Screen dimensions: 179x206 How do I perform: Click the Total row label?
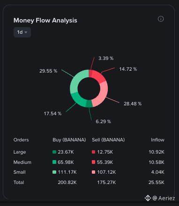[x=19, y=183]
